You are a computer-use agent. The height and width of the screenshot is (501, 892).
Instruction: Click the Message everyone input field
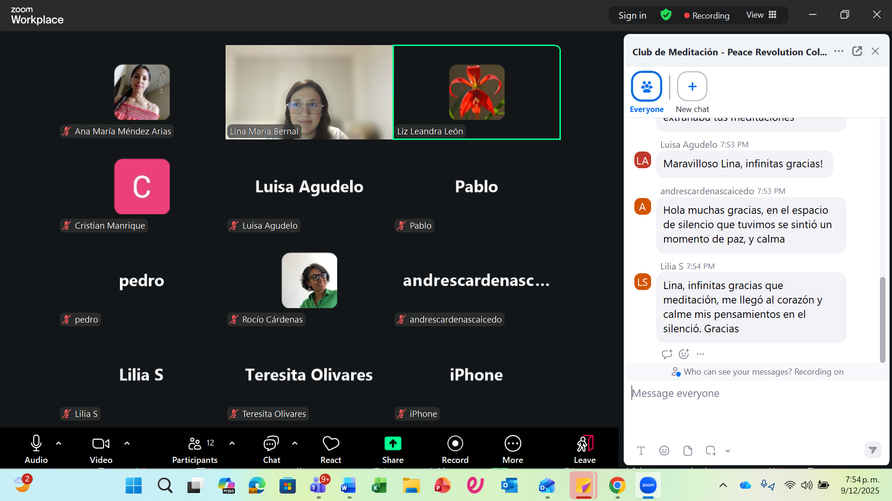753,394
